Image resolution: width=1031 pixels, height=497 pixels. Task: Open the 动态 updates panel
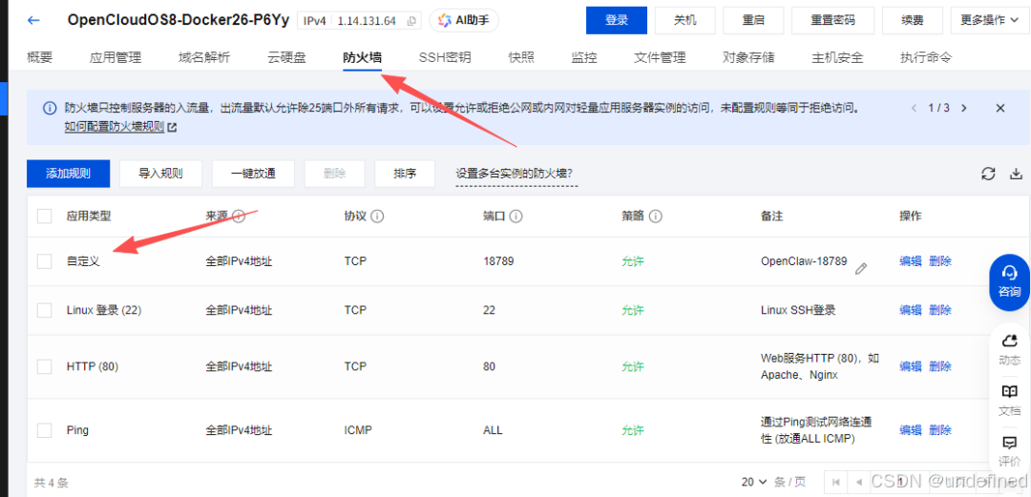click(1009, 350)
